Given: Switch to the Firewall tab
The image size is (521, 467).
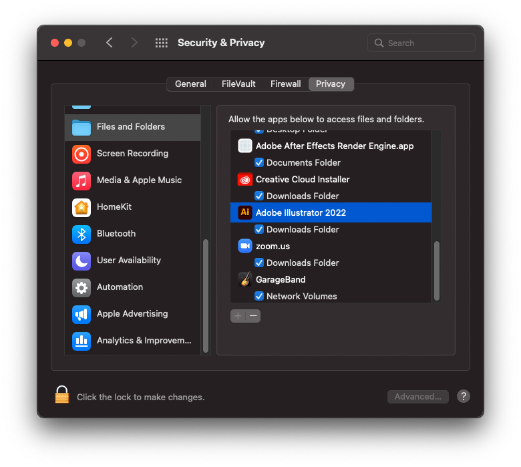Looking at the screenshot, I should (x=286, y=84).
